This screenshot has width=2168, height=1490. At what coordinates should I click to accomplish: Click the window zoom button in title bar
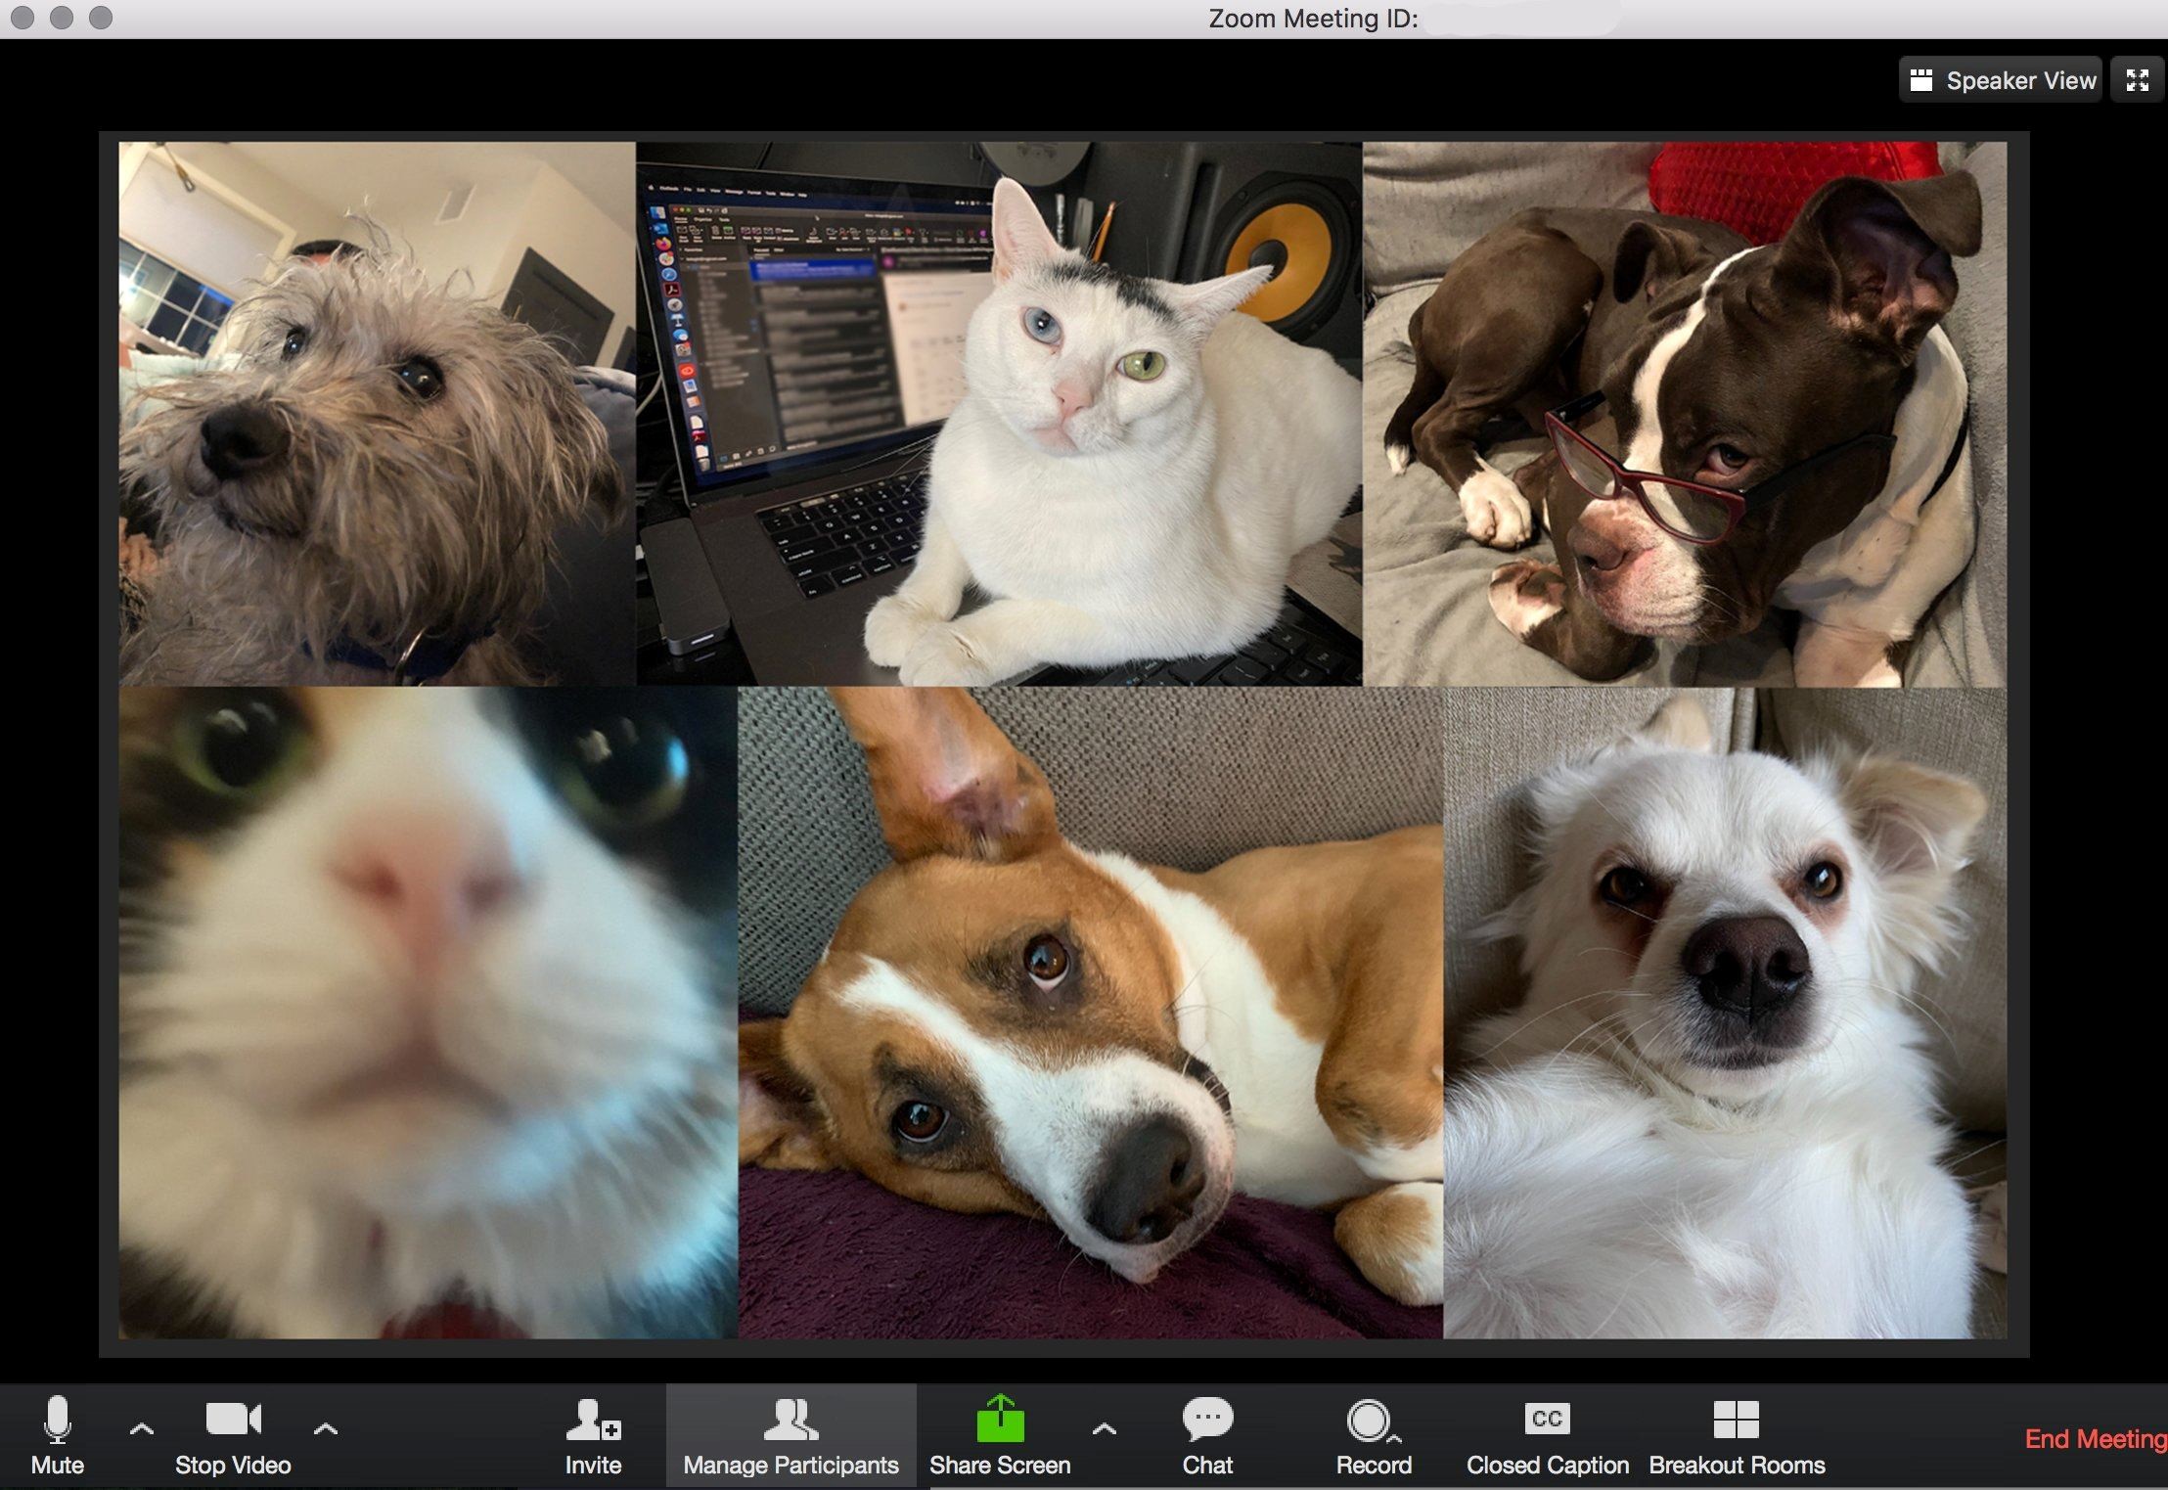tap(101, 18)
